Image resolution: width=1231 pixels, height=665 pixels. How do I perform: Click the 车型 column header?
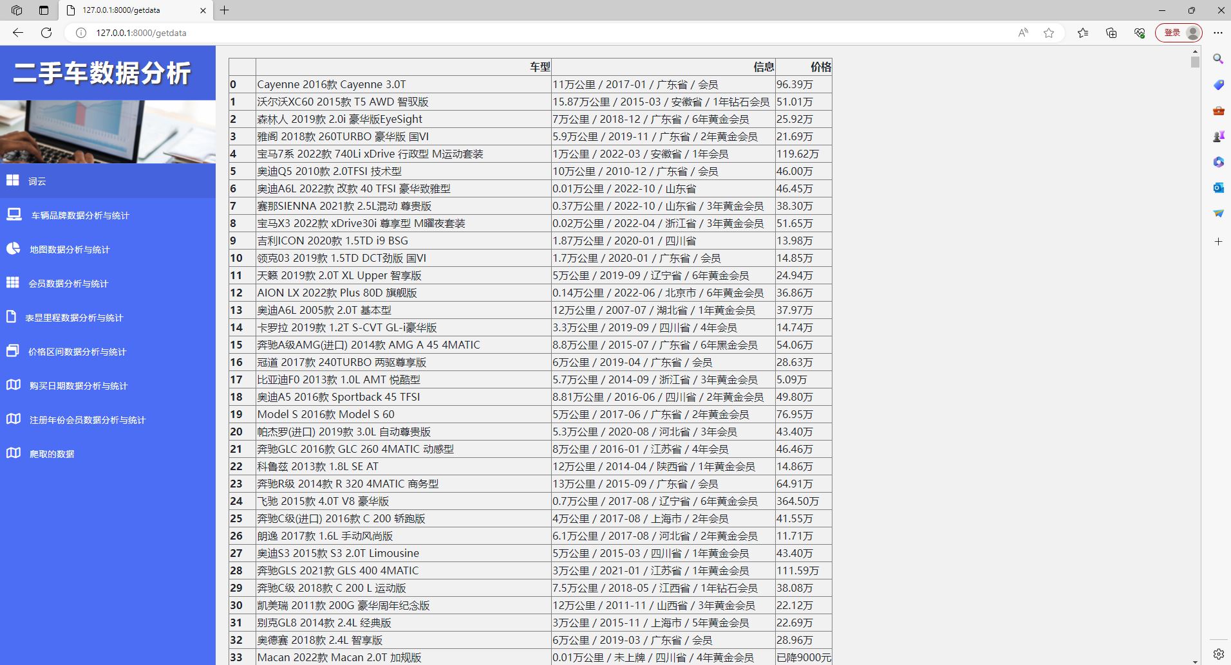(x=404, y=67)
